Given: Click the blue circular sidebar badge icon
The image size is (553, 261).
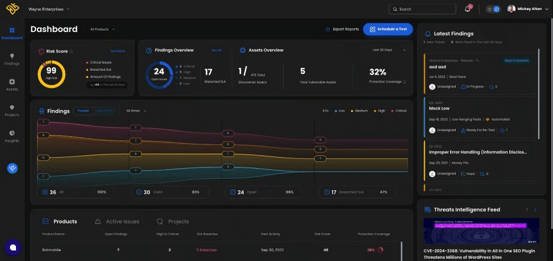Looking at the screenshot, I should coord(12,168).
